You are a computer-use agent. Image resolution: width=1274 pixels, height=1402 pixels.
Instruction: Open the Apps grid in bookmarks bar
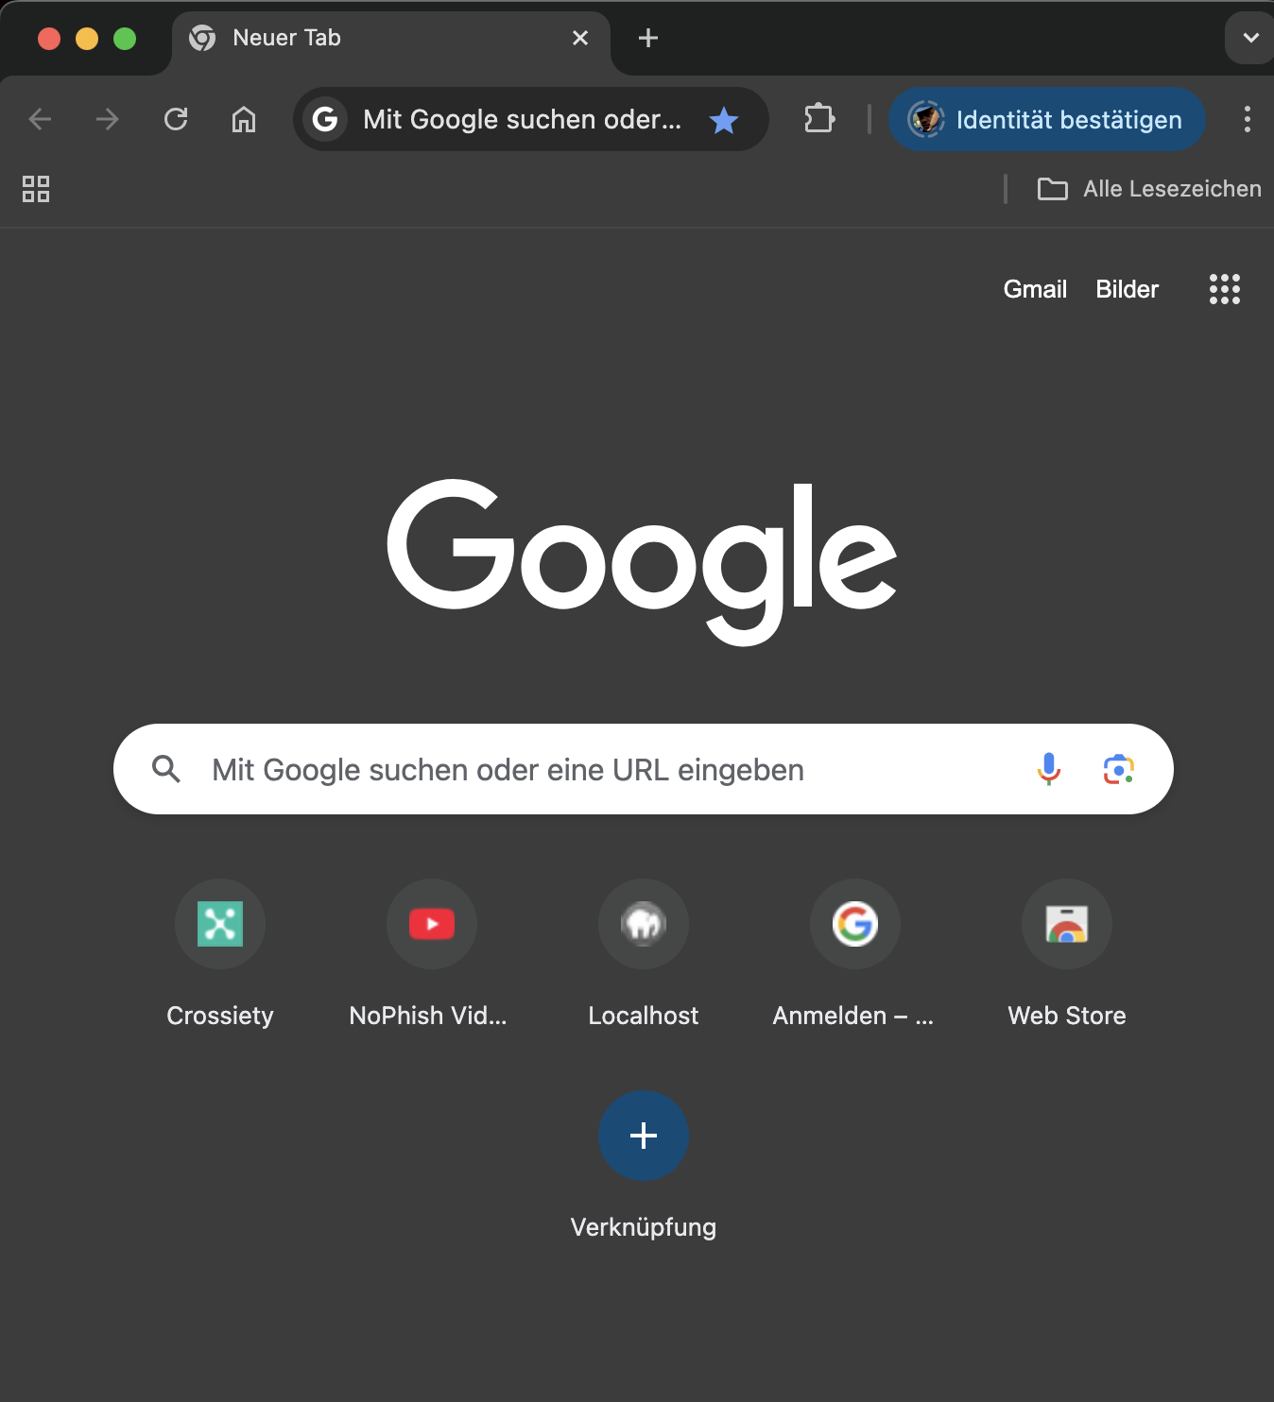click(36, 189)
